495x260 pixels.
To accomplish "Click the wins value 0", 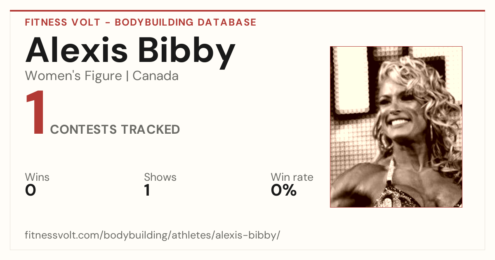I will pos(31,190).
